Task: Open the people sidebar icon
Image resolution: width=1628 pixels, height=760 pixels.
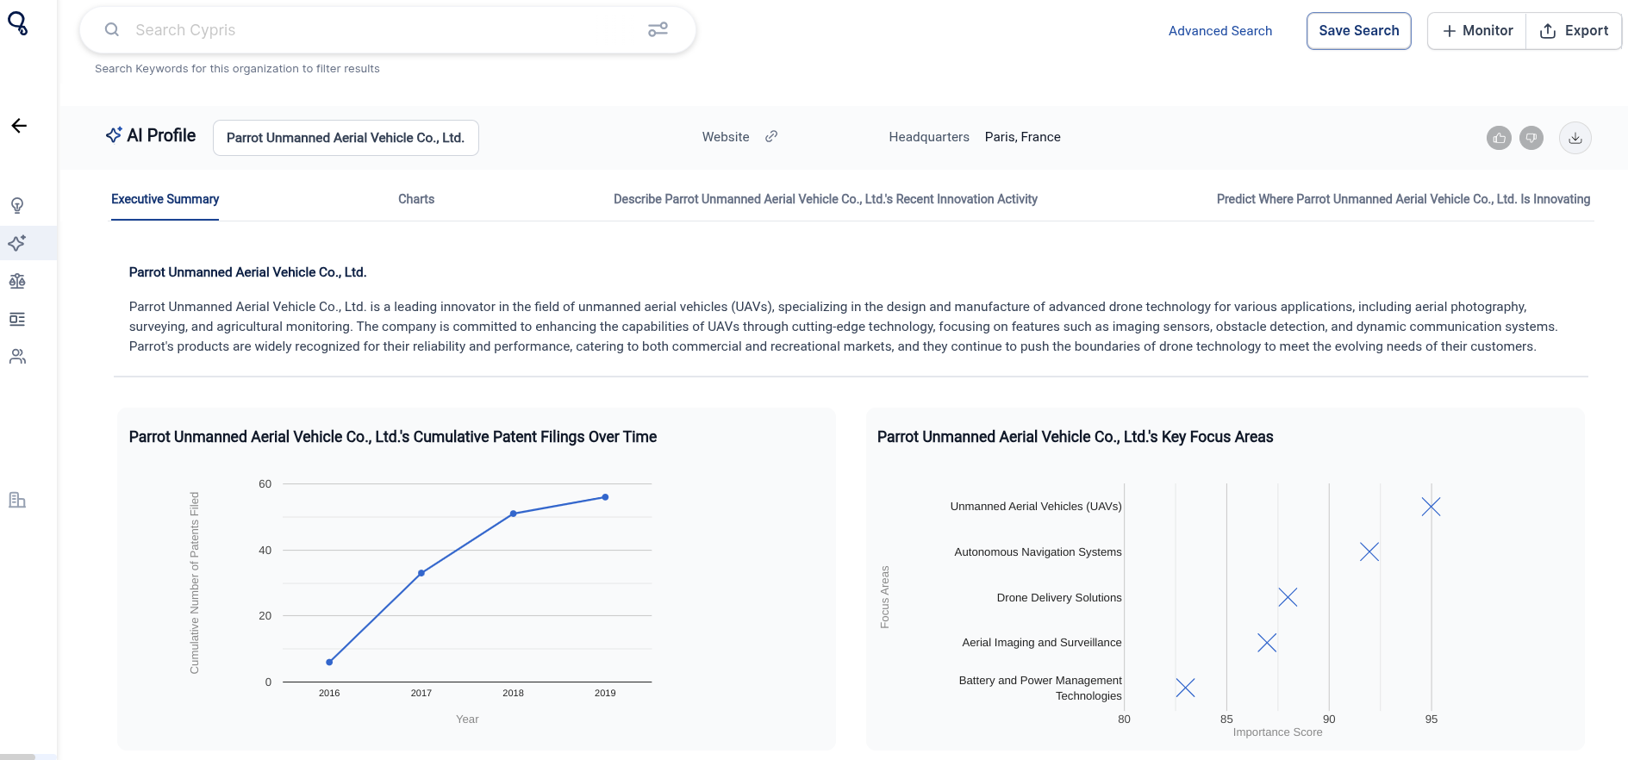Action: [17, 357]
